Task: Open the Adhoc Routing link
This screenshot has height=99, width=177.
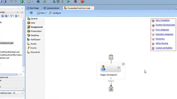Action: tap(162, 43)
